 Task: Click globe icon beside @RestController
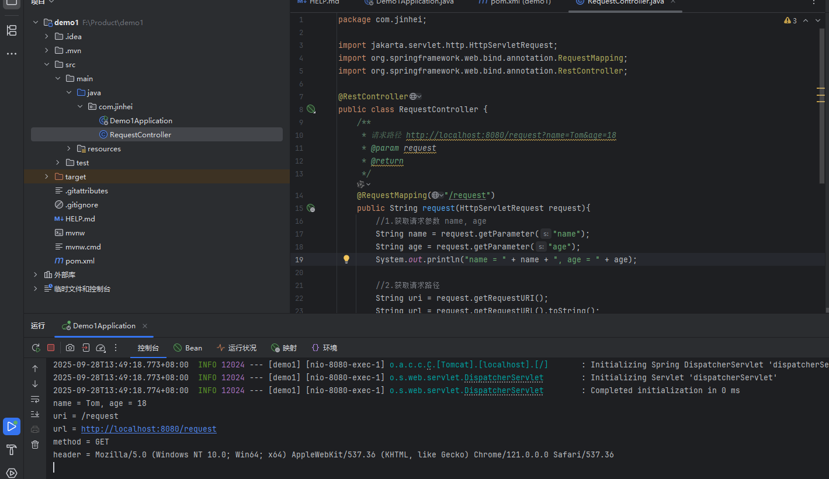pos(413,96)
